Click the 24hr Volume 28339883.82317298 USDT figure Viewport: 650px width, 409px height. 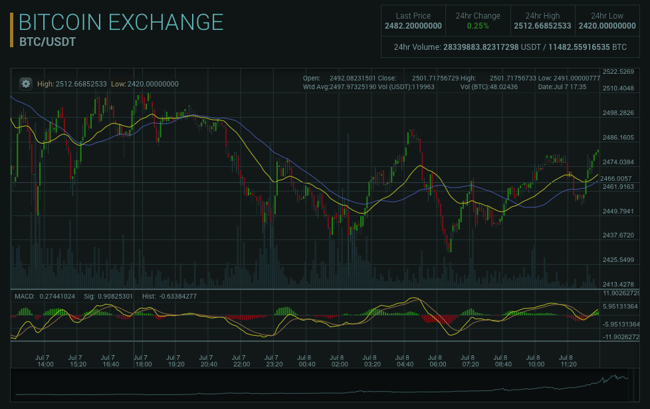(x=492, y=47)
